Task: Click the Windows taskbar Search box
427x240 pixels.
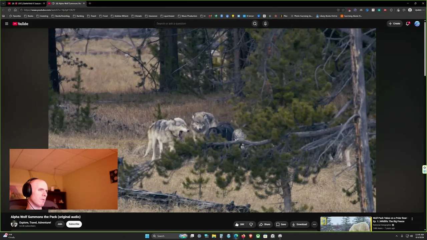Action: (x=169, y=236)
